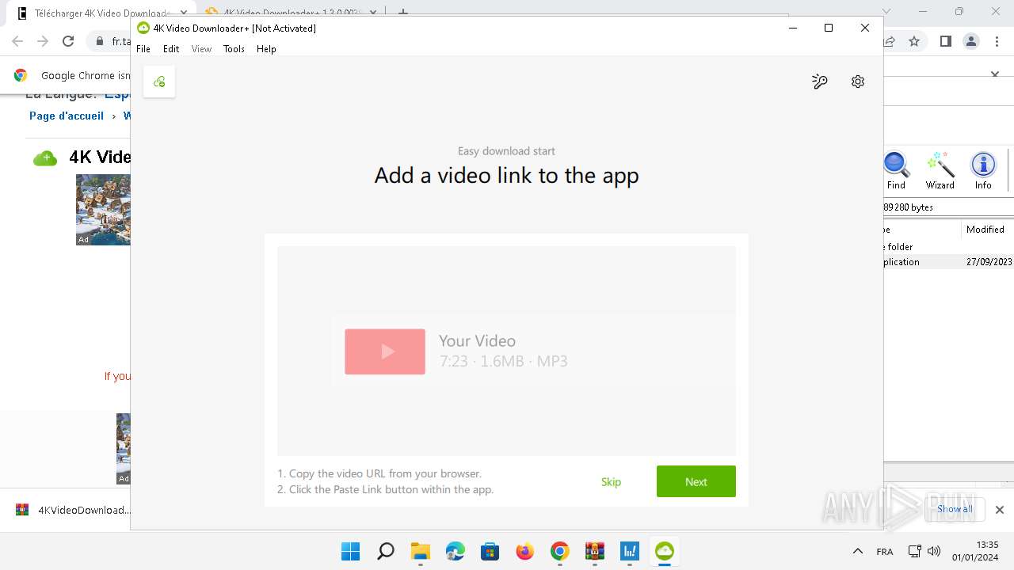This screenshot has height=570, width=1014.
Task: Click the Paste Link icon in 4K Video Downloader+
Action: pos(159,82)
